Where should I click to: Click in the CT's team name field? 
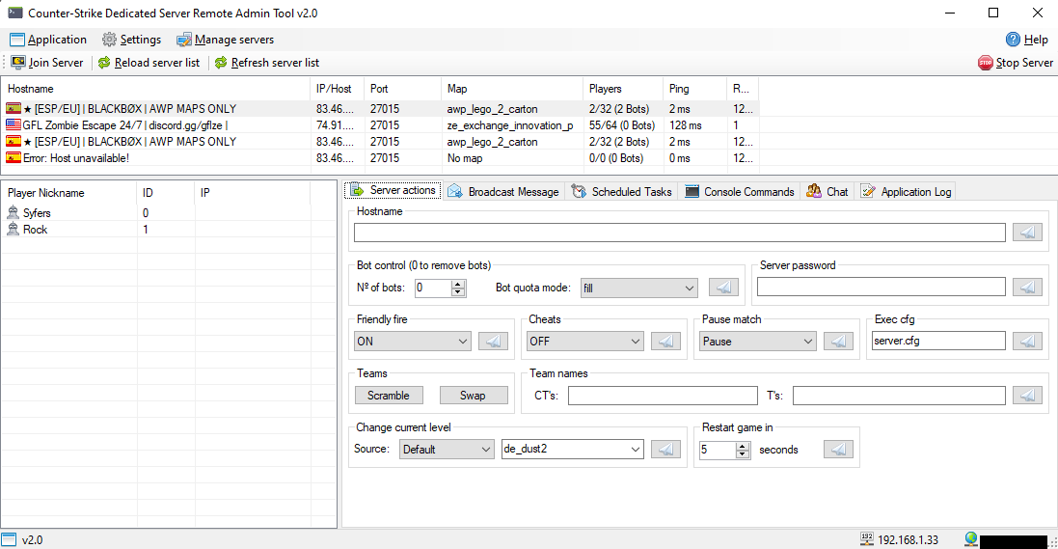[x=663, y=395]
